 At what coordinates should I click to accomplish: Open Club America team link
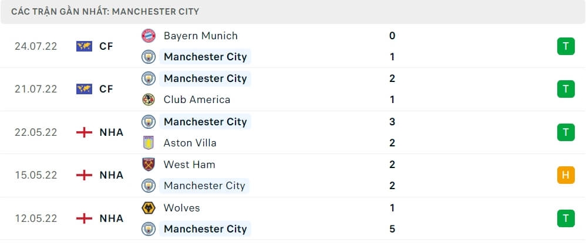[197, 100]
